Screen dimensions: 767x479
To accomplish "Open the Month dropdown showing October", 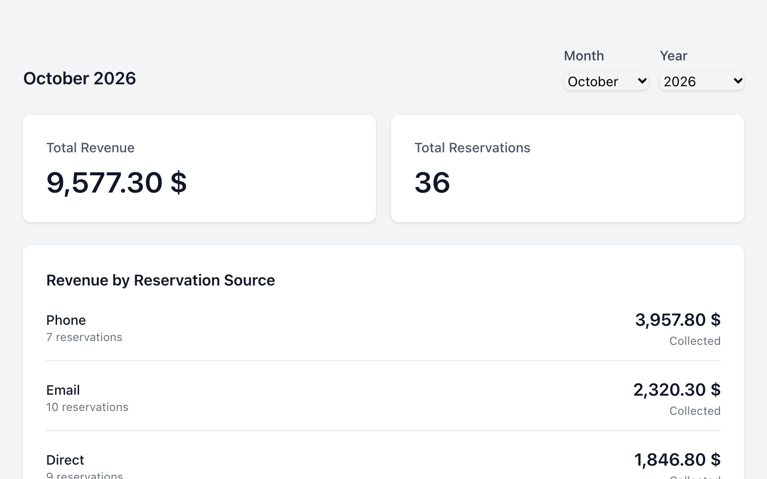I will (606, 81).
